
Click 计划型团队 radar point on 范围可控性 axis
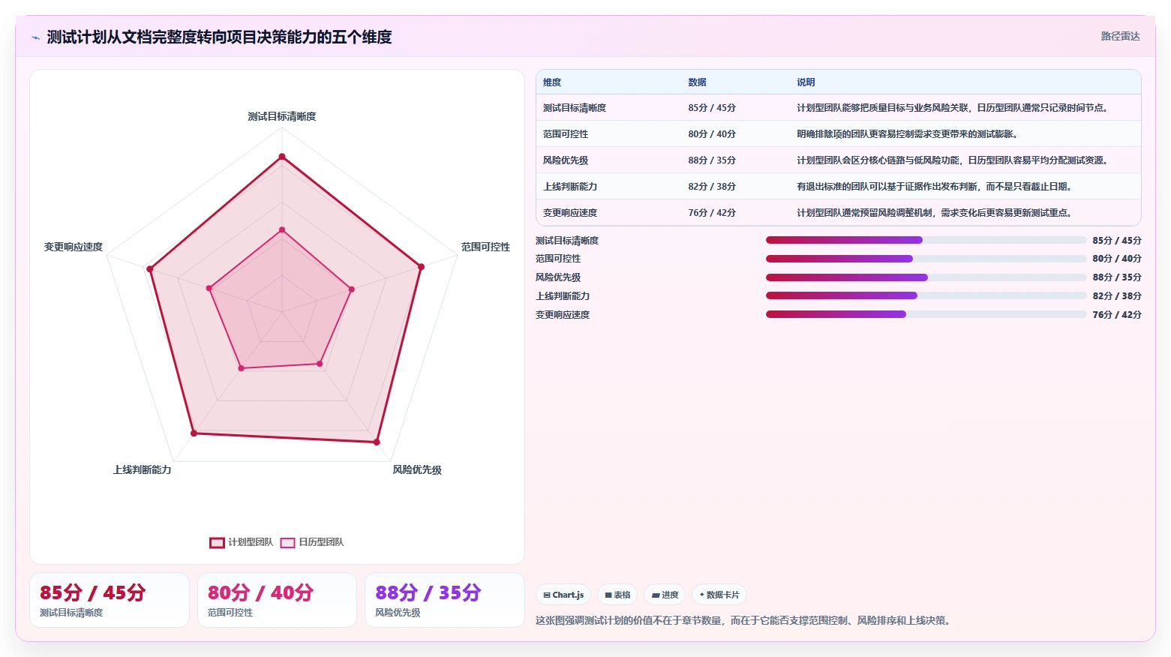click(421, 266)
